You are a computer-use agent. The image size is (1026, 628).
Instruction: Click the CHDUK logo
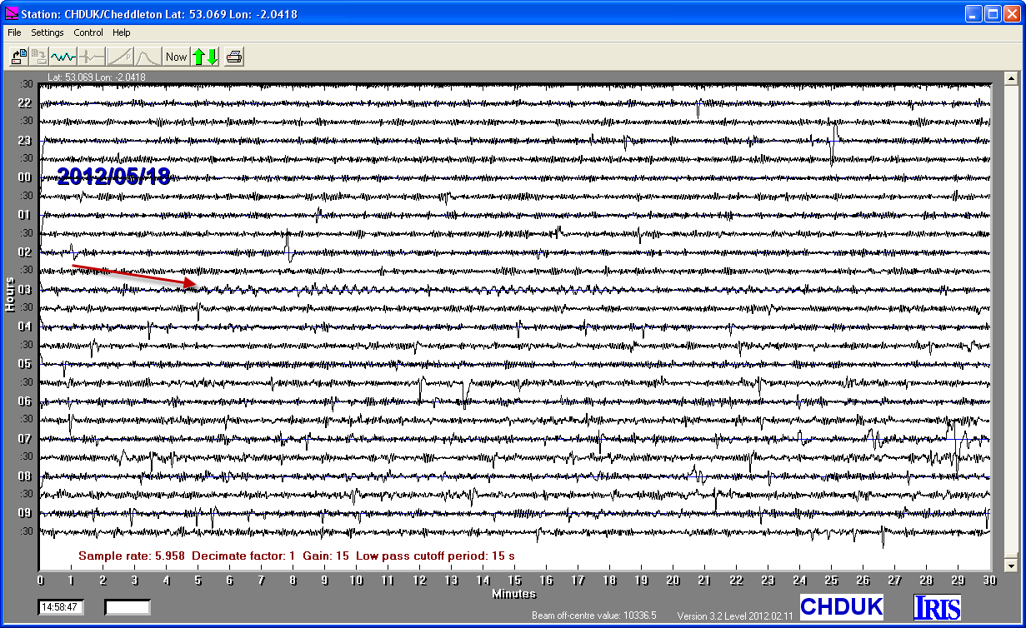[841, 606]
